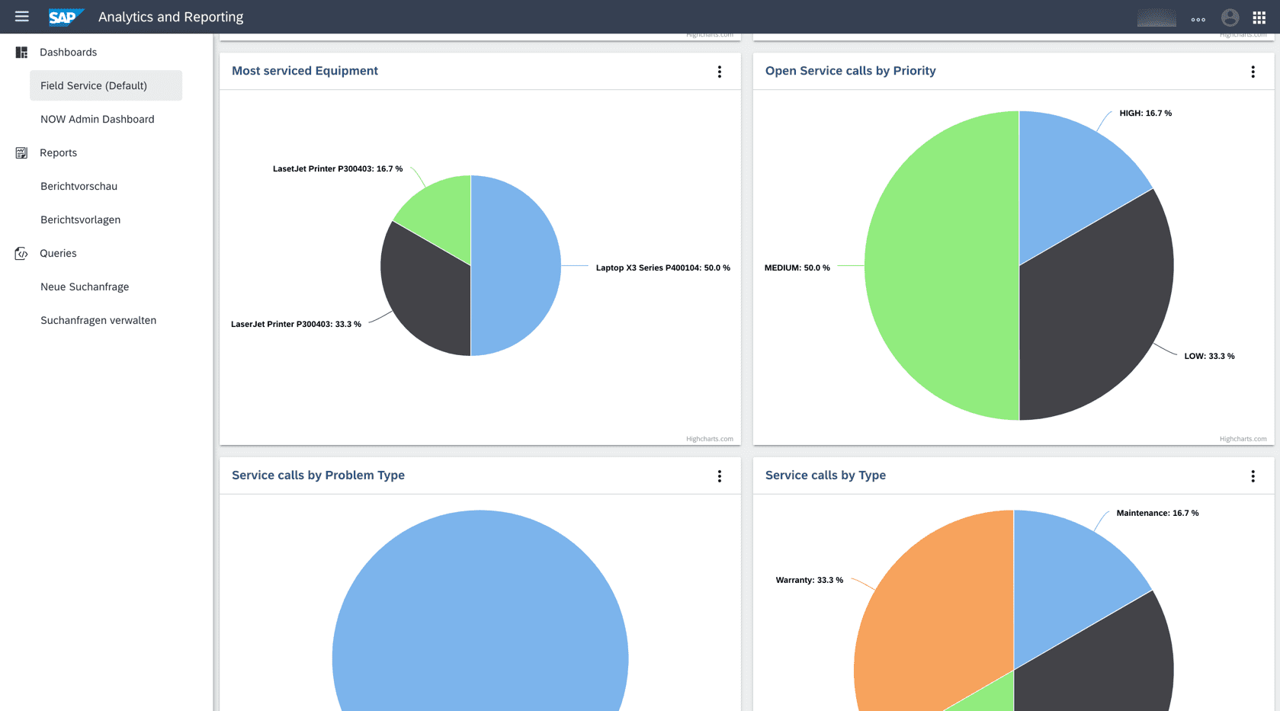Screen dimensions: 1280x711
Task: Click the 'LaserJet Printer P300403: 33.3 %' label
Action: [296, 324]
